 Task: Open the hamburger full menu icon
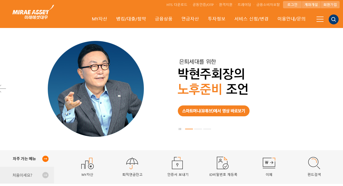320,19
